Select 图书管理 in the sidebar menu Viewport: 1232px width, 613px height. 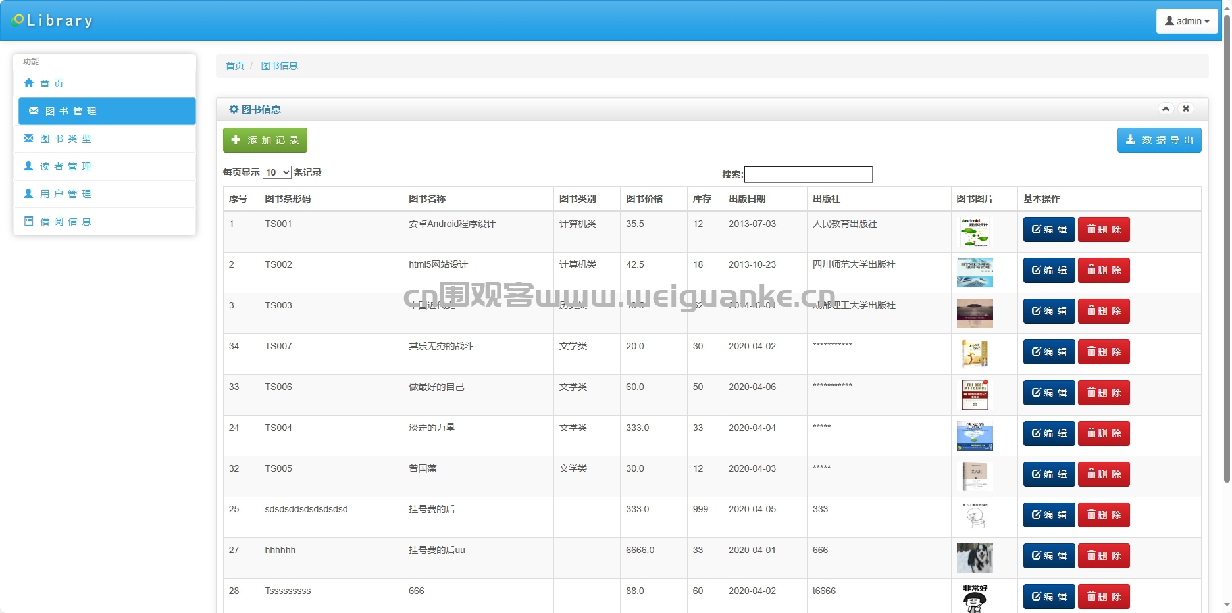coord(107,111)
